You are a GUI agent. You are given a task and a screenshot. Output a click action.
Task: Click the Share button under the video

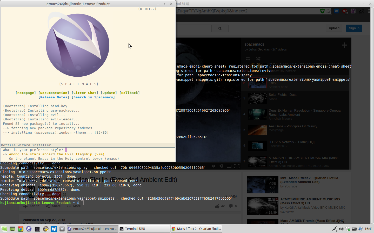pyautogui.click(x=53, y=206)
